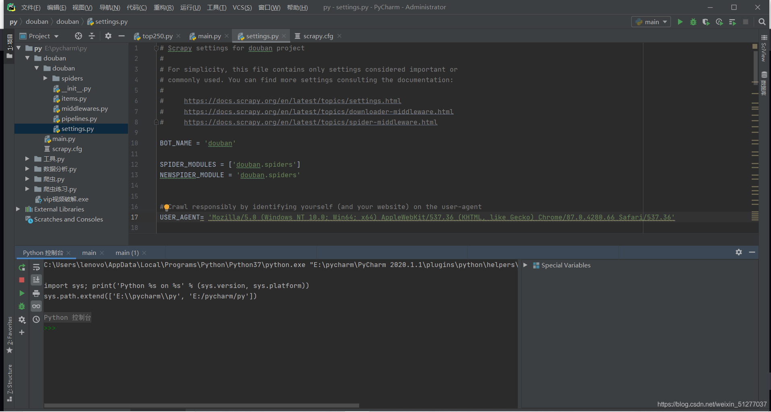Toggle scroll-to-end in the console

click(36, 279)
